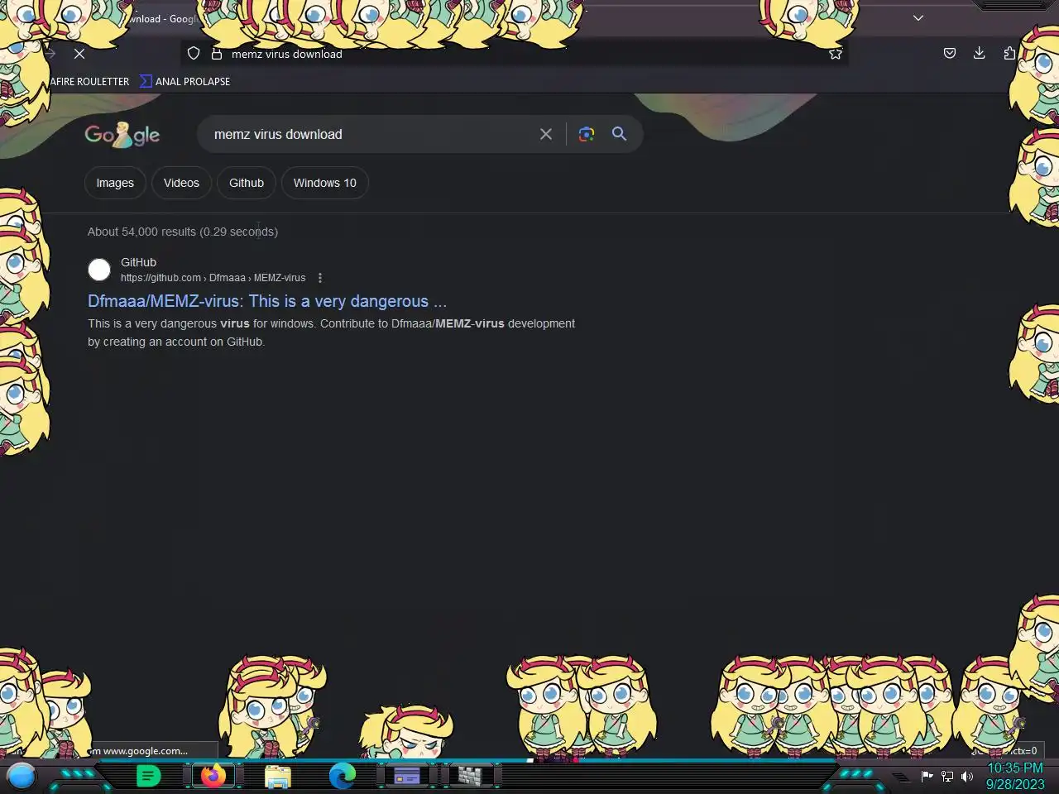Open Firefox downloads panel
This screenshot has width=1059, height=794.
(980, 54)
